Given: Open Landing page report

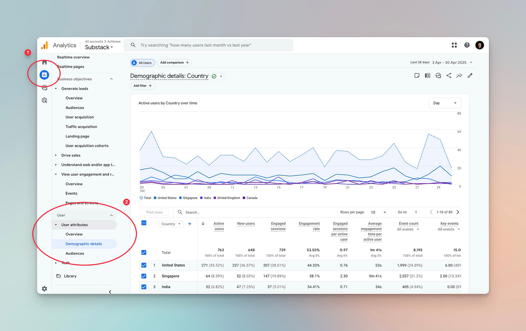Looking at the screenshot, I should 77,136.
